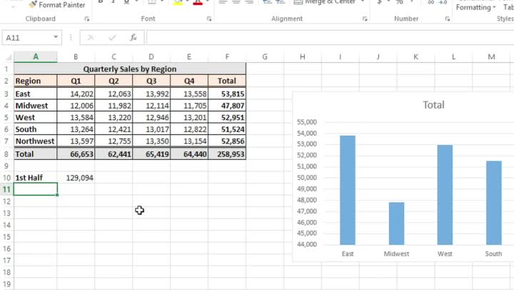
Task: Click inside the formula bar field
Action: [321, 37]
